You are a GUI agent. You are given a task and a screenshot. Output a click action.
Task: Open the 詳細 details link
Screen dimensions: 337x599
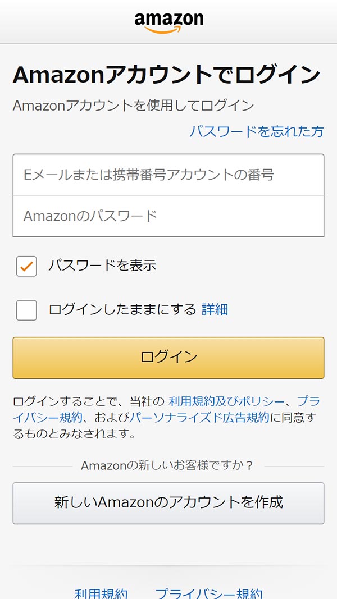click(215, 309)
